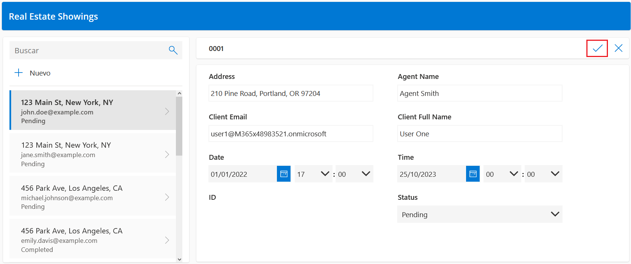Open michael.johnson@example.com record chevron
The width and height of the screenshot is (631, 264).
(x=167, y=197)
